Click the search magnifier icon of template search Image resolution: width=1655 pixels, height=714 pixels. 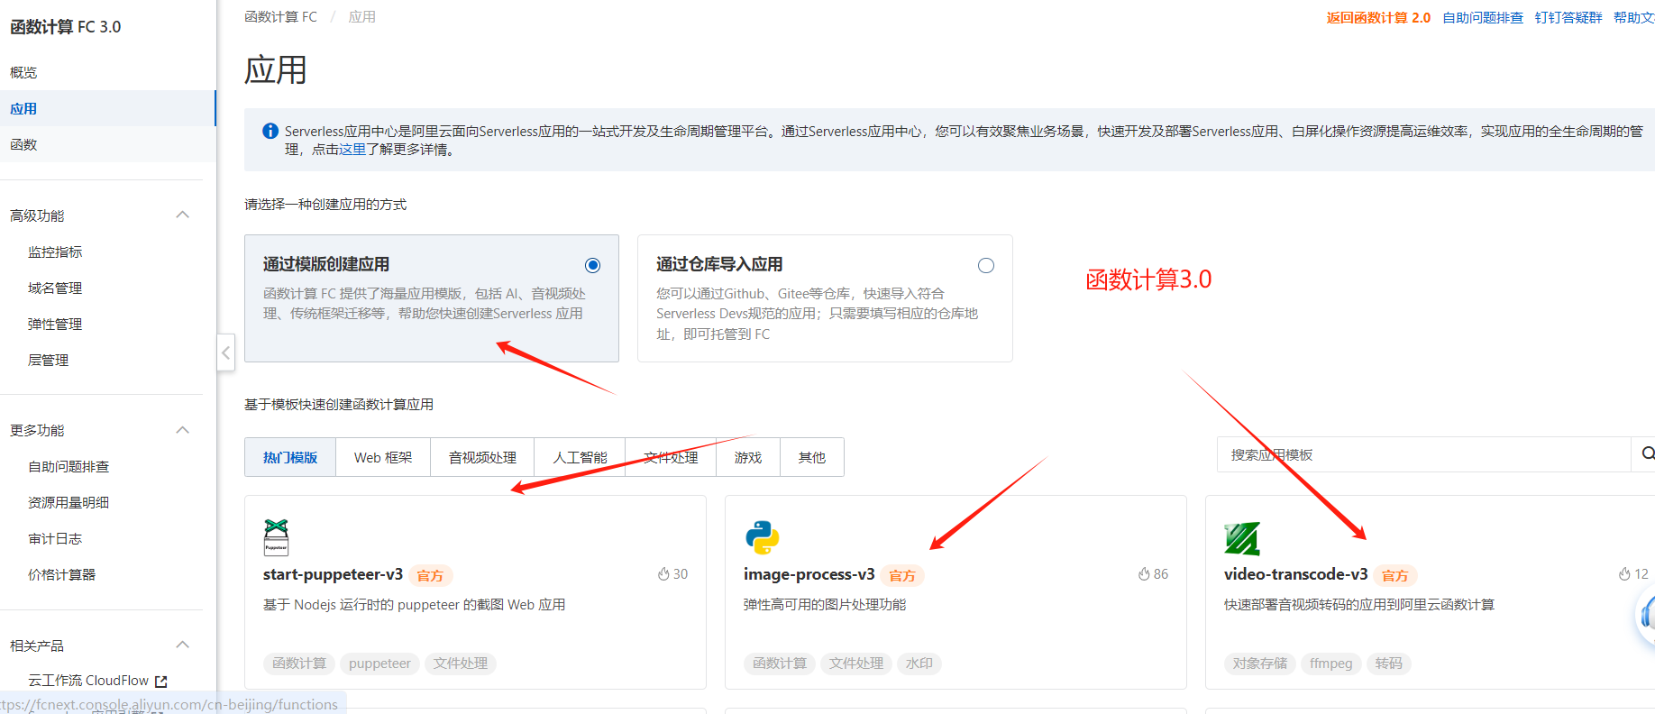[x=1648, y=453]
